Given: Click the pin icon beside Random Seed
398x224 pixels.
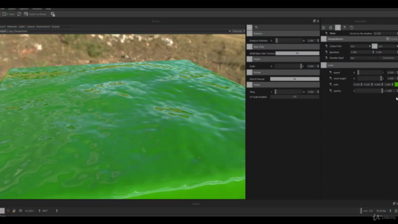Looking at the screenshot, I should click(x=326, y=58).
